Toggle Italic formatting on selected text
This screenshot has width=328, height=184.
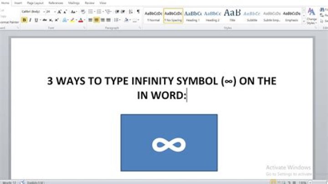30,20
